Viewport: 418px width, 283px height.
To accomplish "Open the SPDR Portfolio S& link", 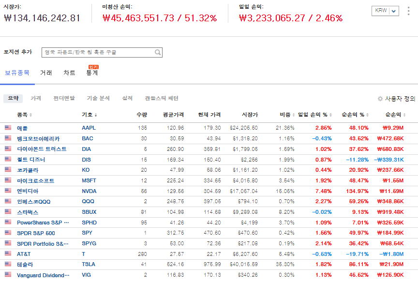I will (x=43, y=243).
